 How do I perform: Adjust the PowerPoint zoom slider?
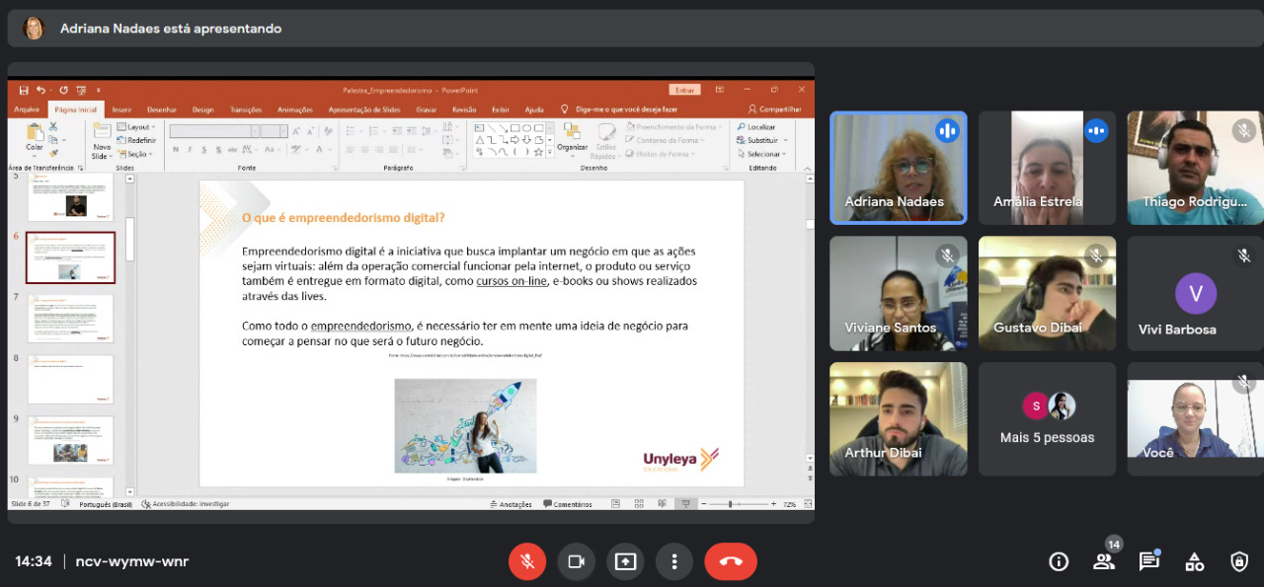tap(731, 504)
